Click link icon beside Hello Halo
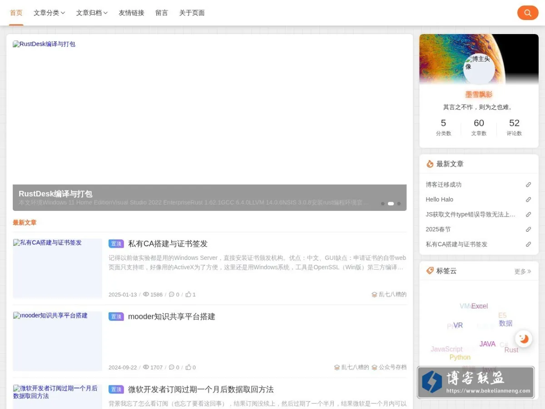The image size is (545, 409). tap(528, 200)
